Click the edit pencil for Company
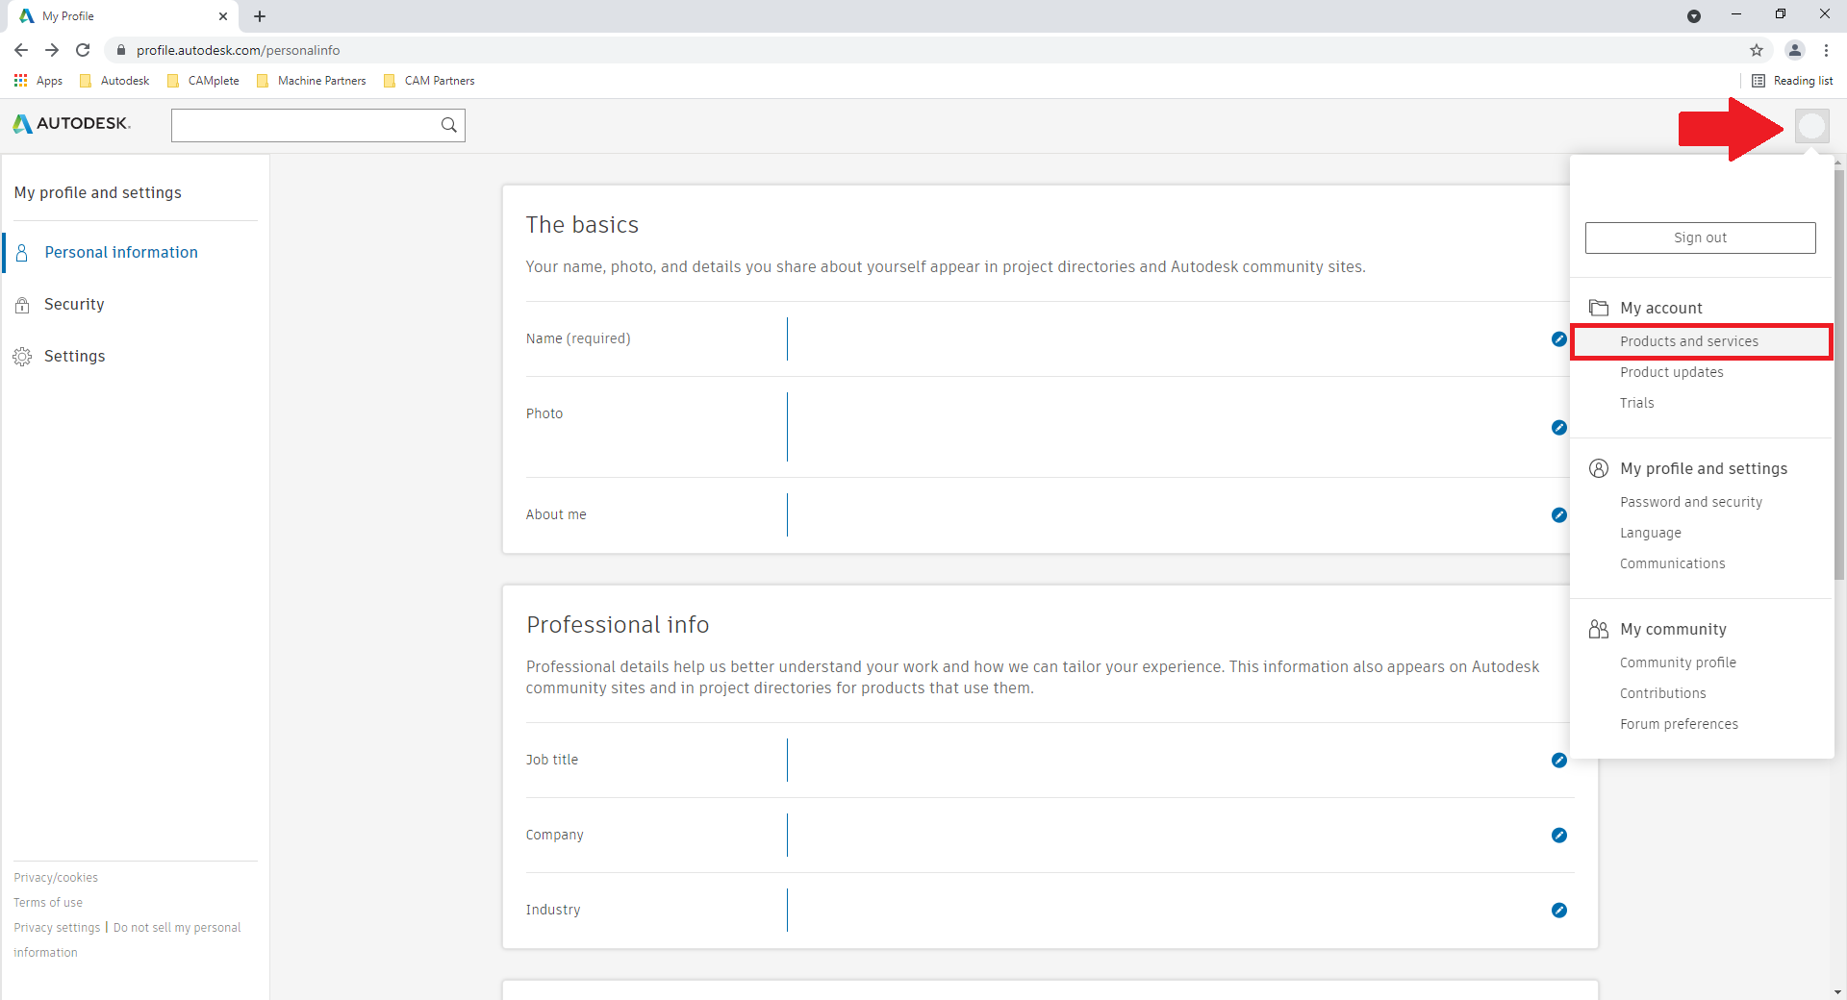1847x1000 pixels. pos(1558,836)
